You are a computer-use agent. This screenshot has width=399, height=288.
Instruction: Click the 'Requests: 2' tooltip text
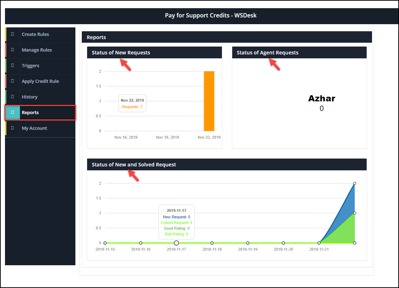coord(132,107)
